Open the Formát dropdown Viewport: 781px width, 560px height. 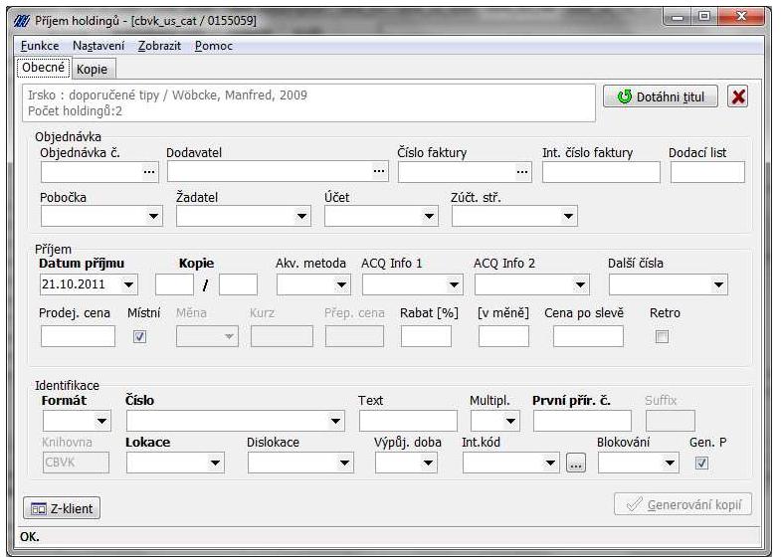click(102, 422)
